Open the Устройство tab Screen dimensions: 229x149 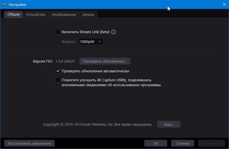point(36,14)
